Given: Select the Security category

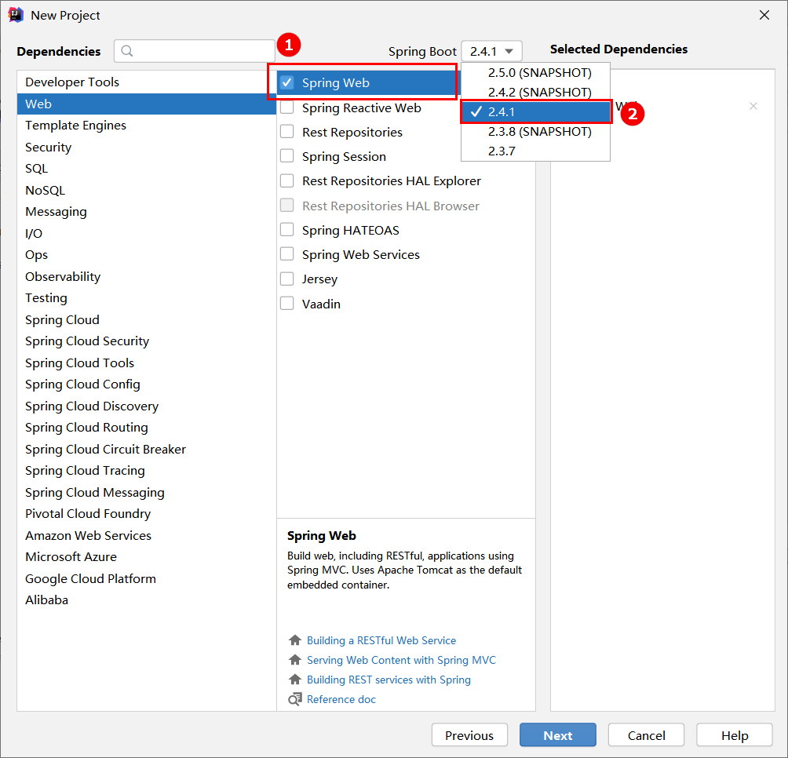Looking at the screenshot, I should tap(146, 148).
